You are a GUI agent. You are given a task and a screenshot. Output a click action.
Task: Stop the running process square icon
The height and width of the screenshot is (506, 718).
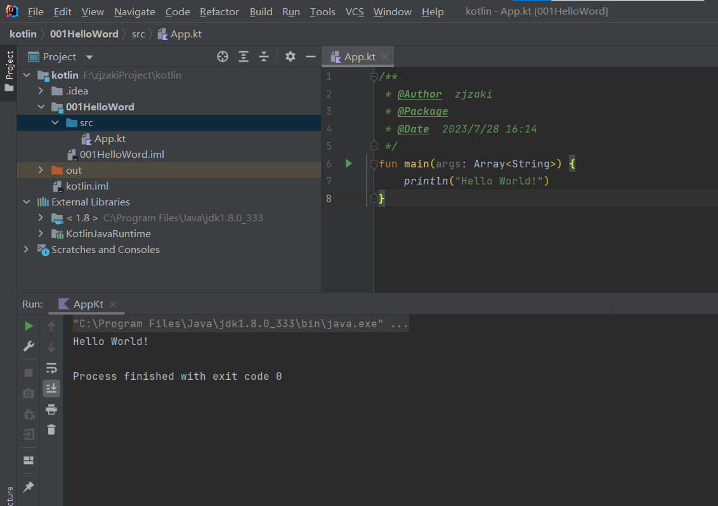click(x=29, y=373)
